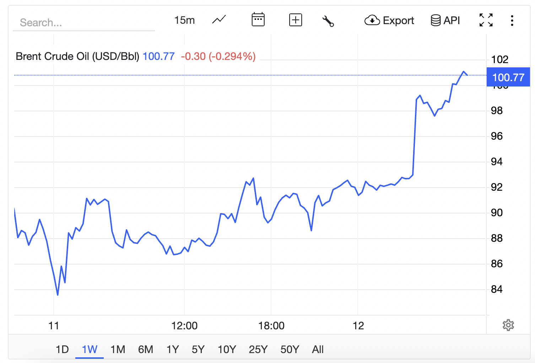Open chart settings gear icon
The width and height of the screenshot is (535, 363).
click(x=508, y=325)
